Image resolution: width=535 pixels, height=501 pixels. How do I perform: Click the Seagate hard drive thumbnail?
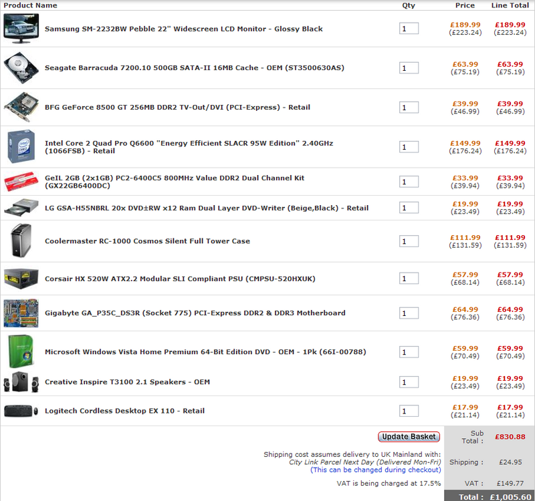tap(21, 68)
